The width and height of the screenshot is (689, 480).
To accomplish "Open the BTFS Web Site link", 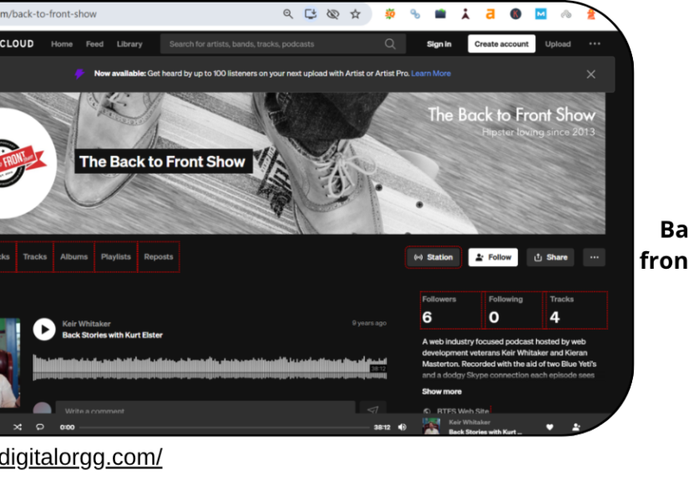I will click(463, 411).
